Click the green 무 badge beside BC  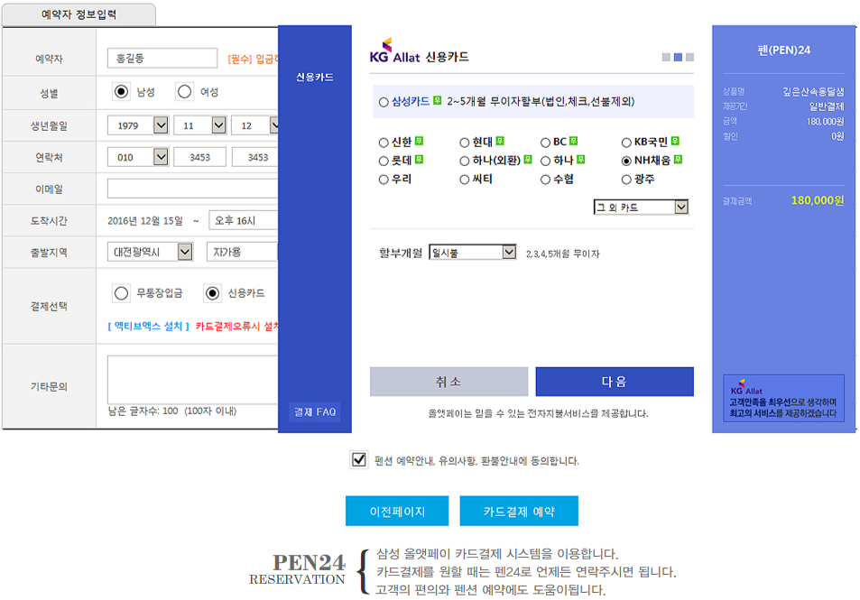[x=573, y=141]
